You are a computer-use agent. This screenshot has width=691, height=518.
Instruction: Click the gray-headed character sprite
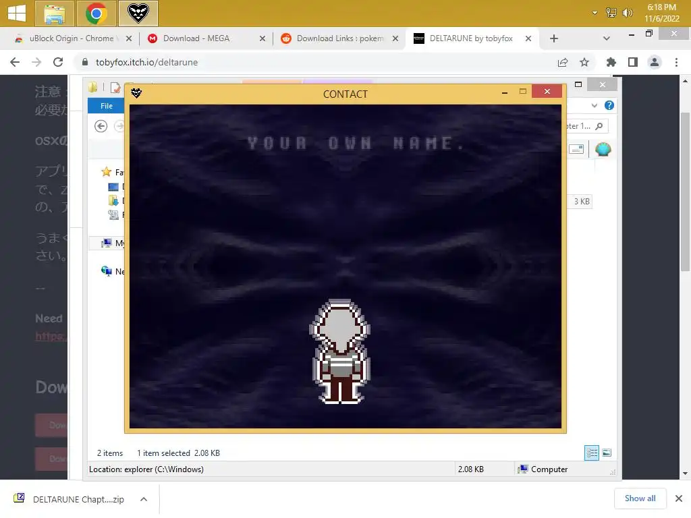[340, 351]
